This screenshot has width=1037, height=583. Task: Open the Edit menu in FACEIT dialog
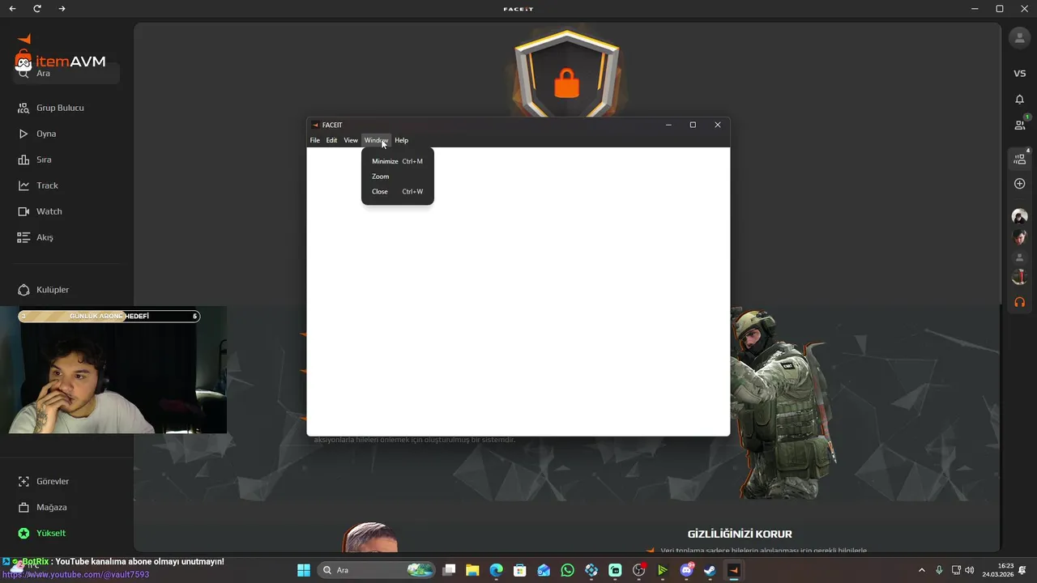pyautogui.click(x=331, y=140)
